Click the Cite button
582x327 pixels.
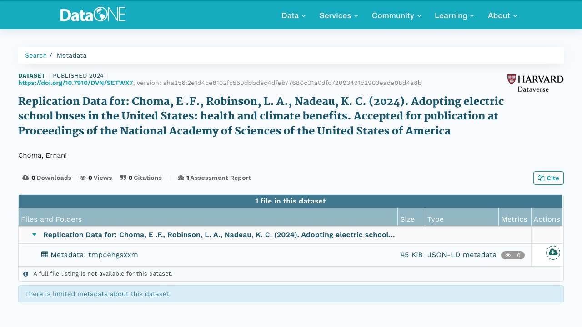coord(548,178)
